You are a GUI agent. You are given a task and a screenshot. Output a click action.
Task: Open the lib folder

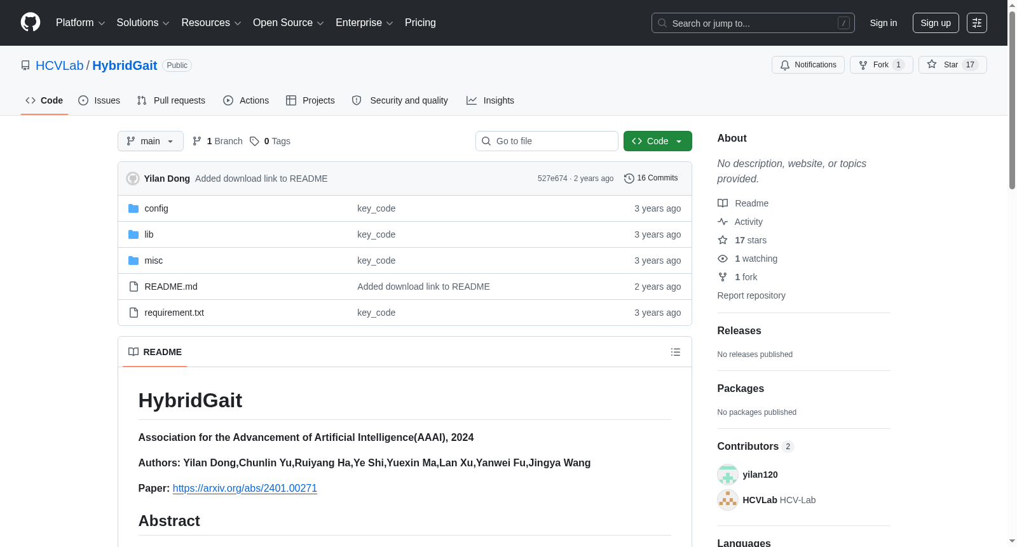click(149, 234)
